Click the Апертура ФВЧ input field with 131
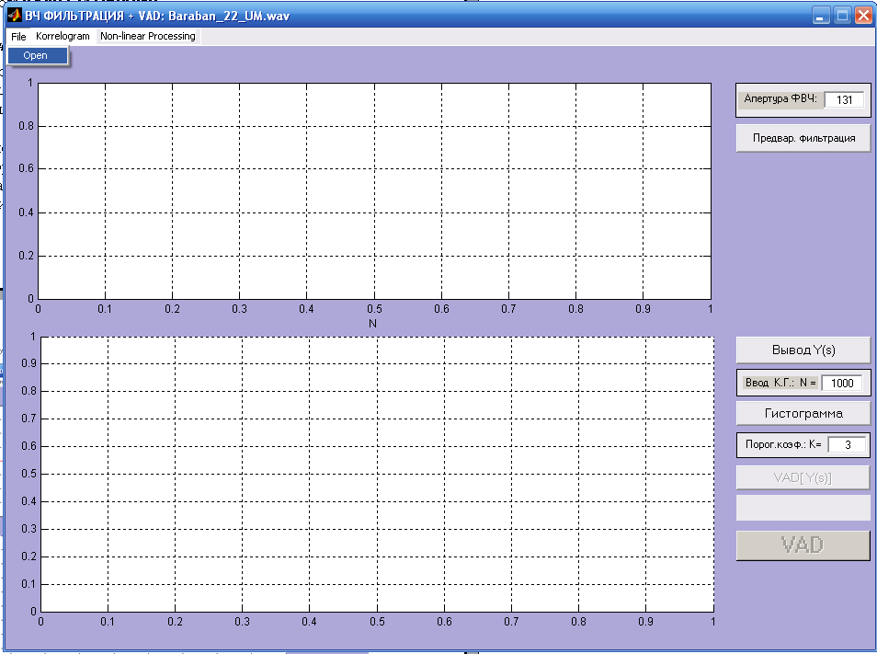The image size is (877, 654). (x=844, y=99)
